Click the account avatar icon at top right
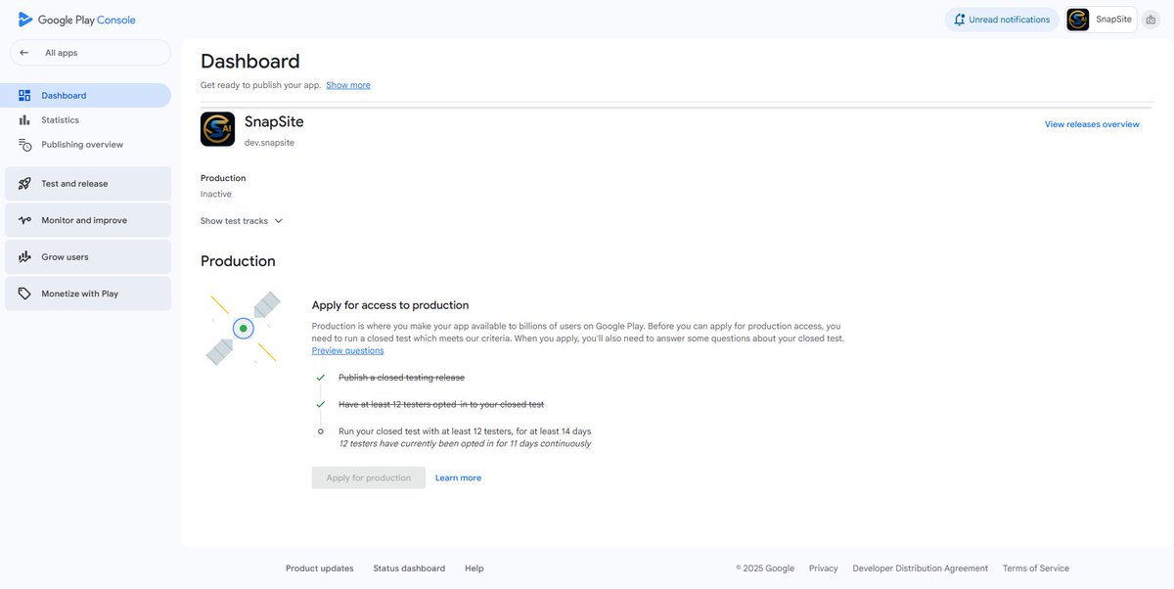This screenshot has width=1174, height=589. [x=1150, y=20]
